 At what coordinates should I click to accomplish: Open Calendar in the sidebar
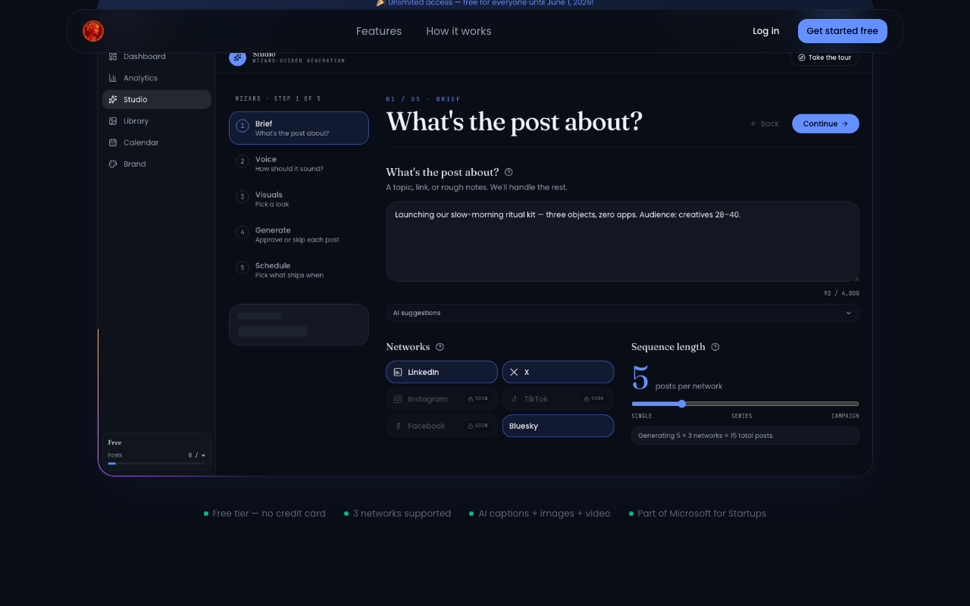[x=157, y=142]
